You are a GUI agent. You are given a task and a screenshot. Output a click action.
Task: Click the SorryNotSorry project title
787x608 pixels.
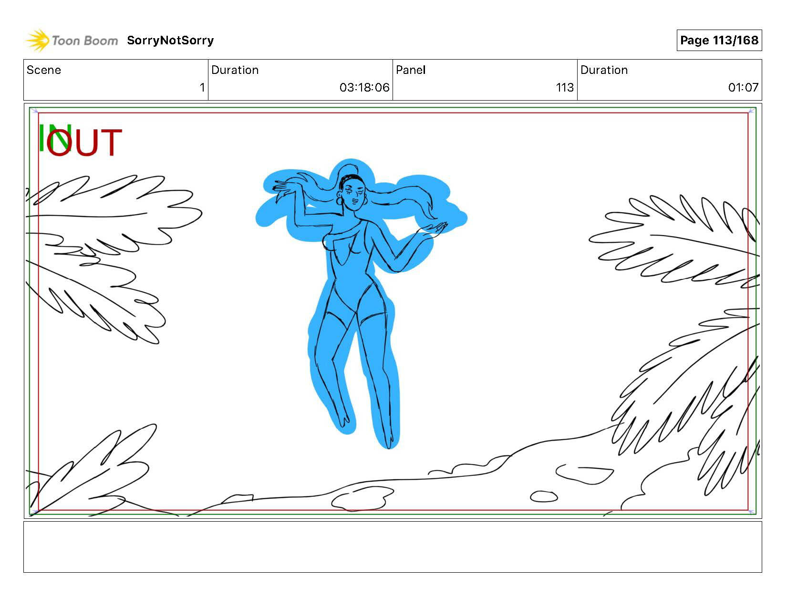170,41
